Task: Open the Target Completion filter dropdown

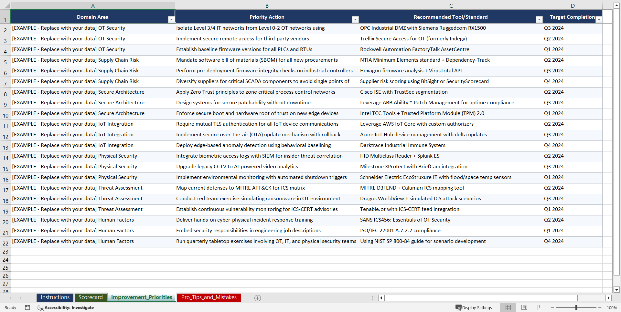Action: pos(599,20)
